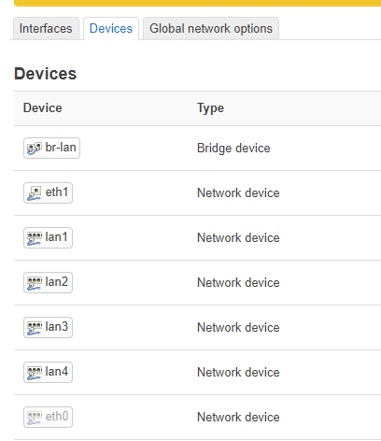Click the Bridge device type text
The width and height of the screenshot is (381, 441).
(233, 149)
